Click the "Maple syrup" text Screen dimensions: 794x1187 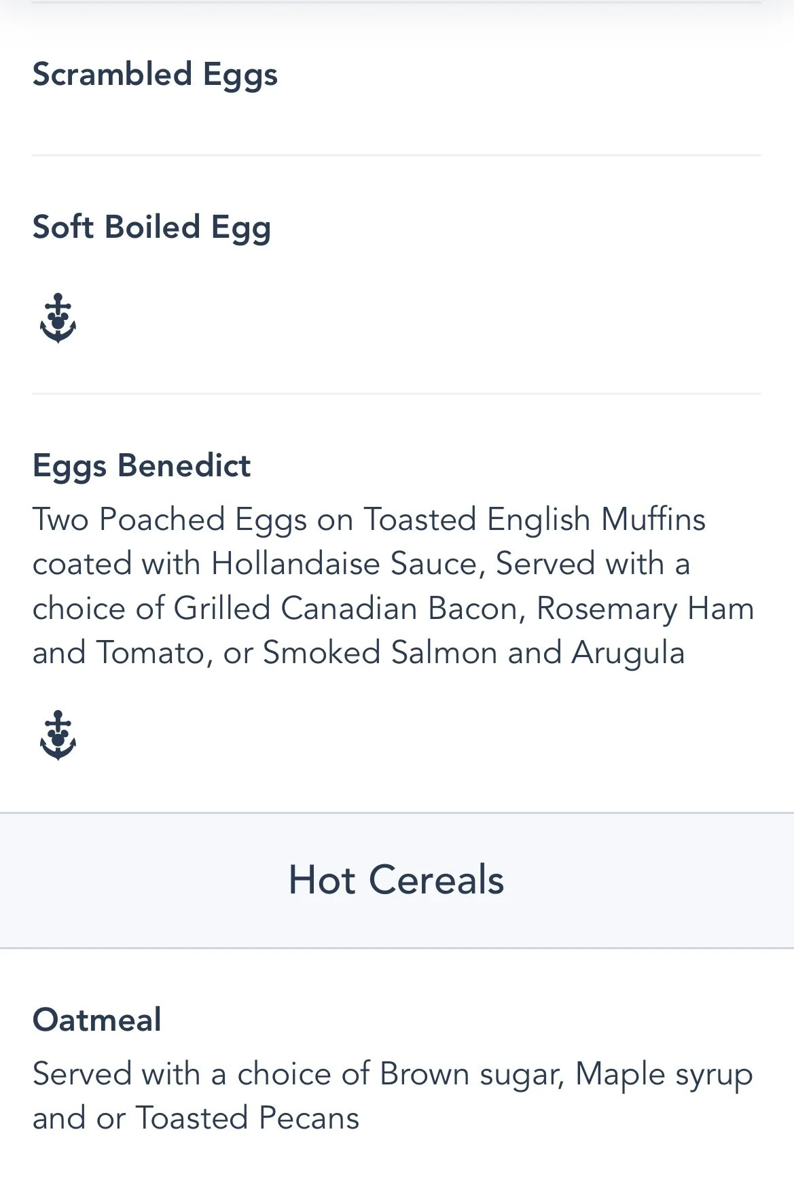pos(664,1075)
